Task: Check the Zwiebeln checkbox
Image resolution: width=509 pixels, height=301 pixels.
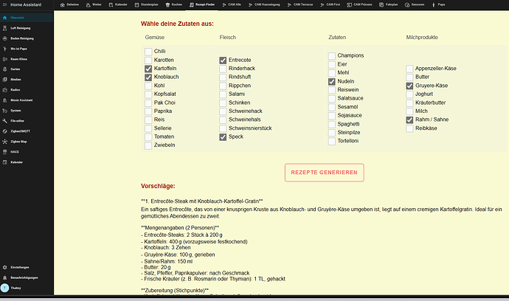Action: click(x=148, y=145)
